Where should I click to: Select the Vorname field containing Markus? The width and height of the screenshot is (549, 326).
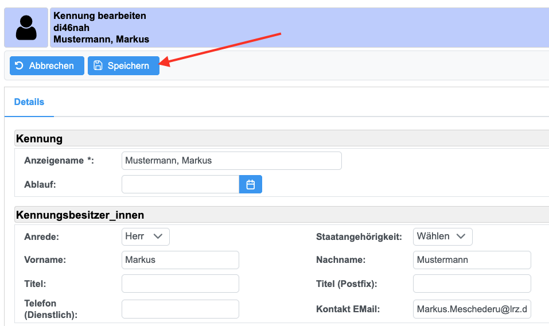[180, 260]
